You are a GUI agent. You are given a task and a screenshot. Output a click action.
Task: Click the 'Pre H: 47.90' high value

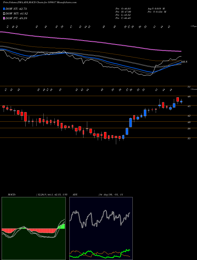tap(124, 12)
